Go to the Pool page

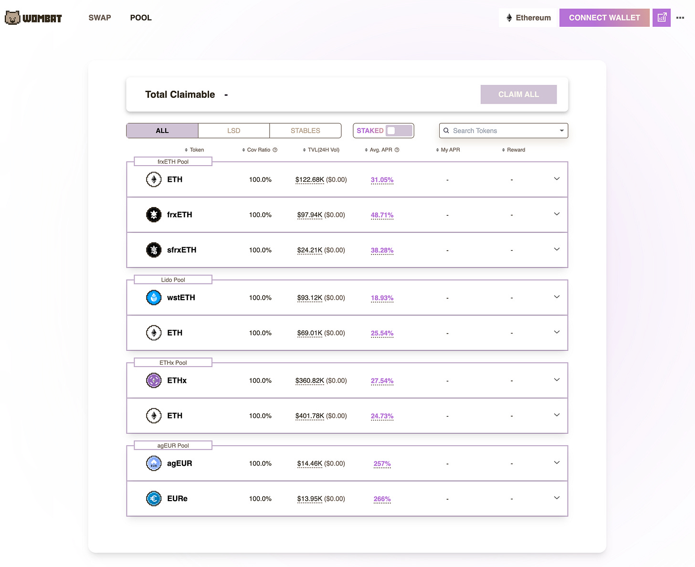pos(141,18)
